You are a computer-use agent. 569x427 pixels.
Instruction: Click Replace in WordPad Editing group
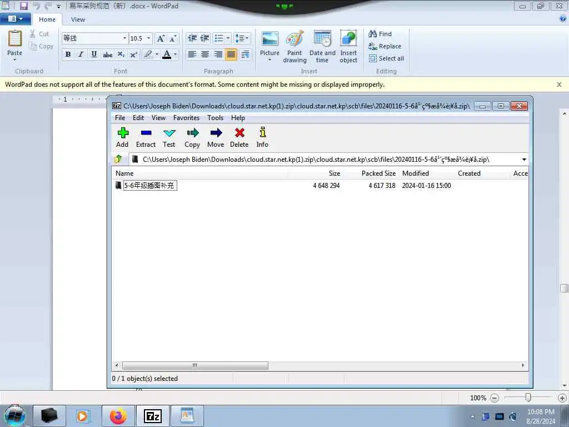coord(385,46)
